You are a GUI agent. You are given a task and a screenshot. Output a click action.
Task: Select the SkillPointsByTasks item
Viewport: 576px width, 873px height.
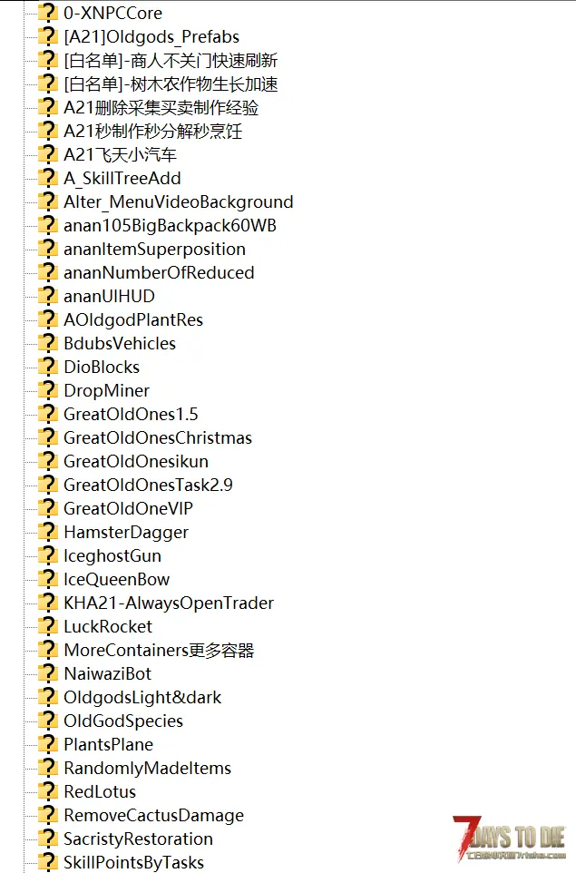[x=133, y=862]
